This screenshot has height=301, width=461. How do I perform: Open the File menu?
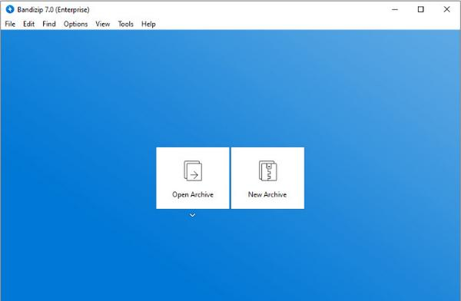[10, 24]
